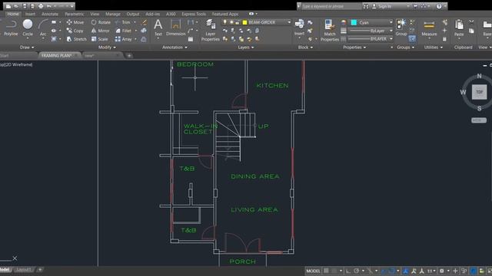492x276 pixels.
Task: Switch to FRAMING PLAN drawing tab
Action: 60,55
